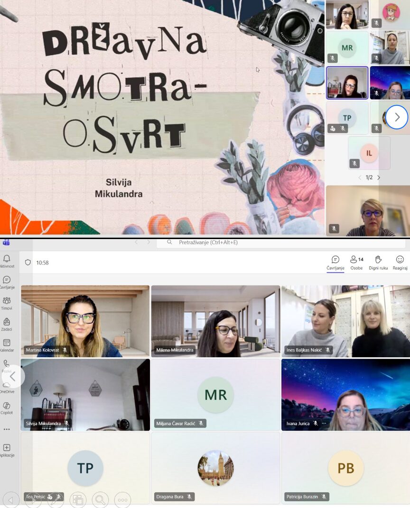Open the Kalendar view
This screenshot has width=410, height=508.
click(7, 344)
